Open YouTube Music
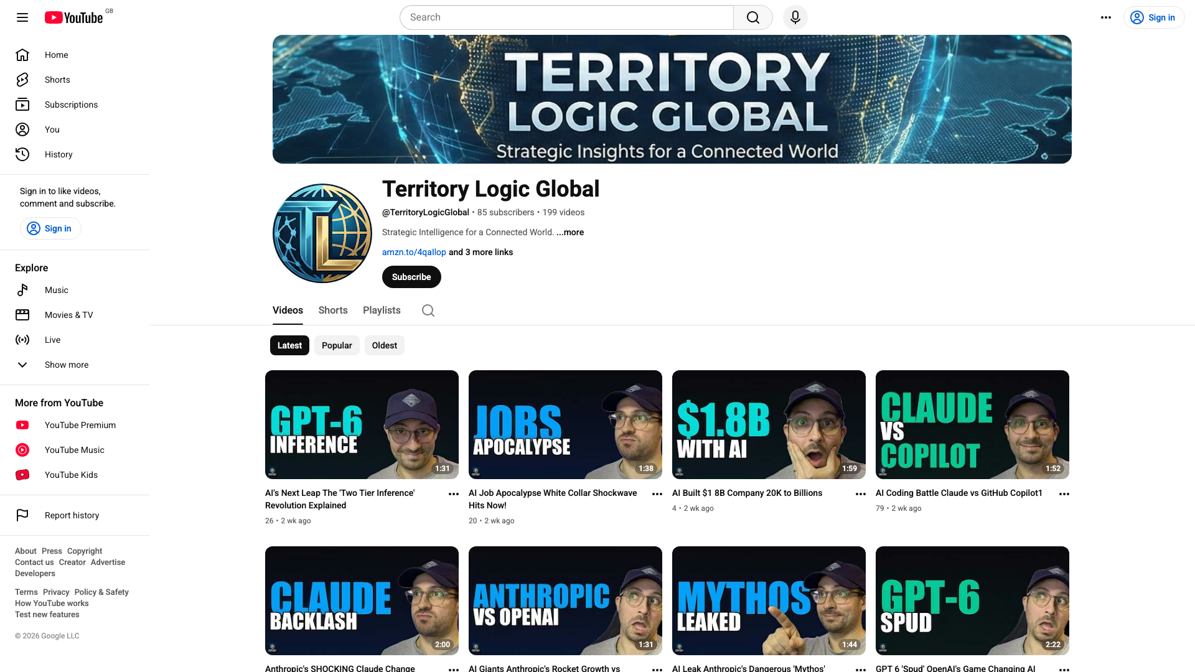 point(75,450)
